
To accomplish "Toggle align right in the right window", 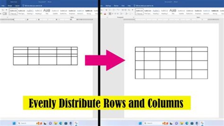I will [115, 14].
